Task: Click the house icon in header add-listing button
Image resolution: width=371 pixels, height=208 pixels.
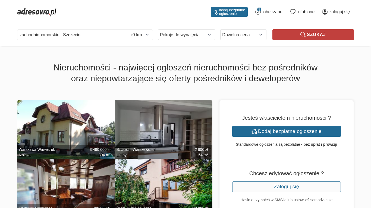Action: [215, 12]
